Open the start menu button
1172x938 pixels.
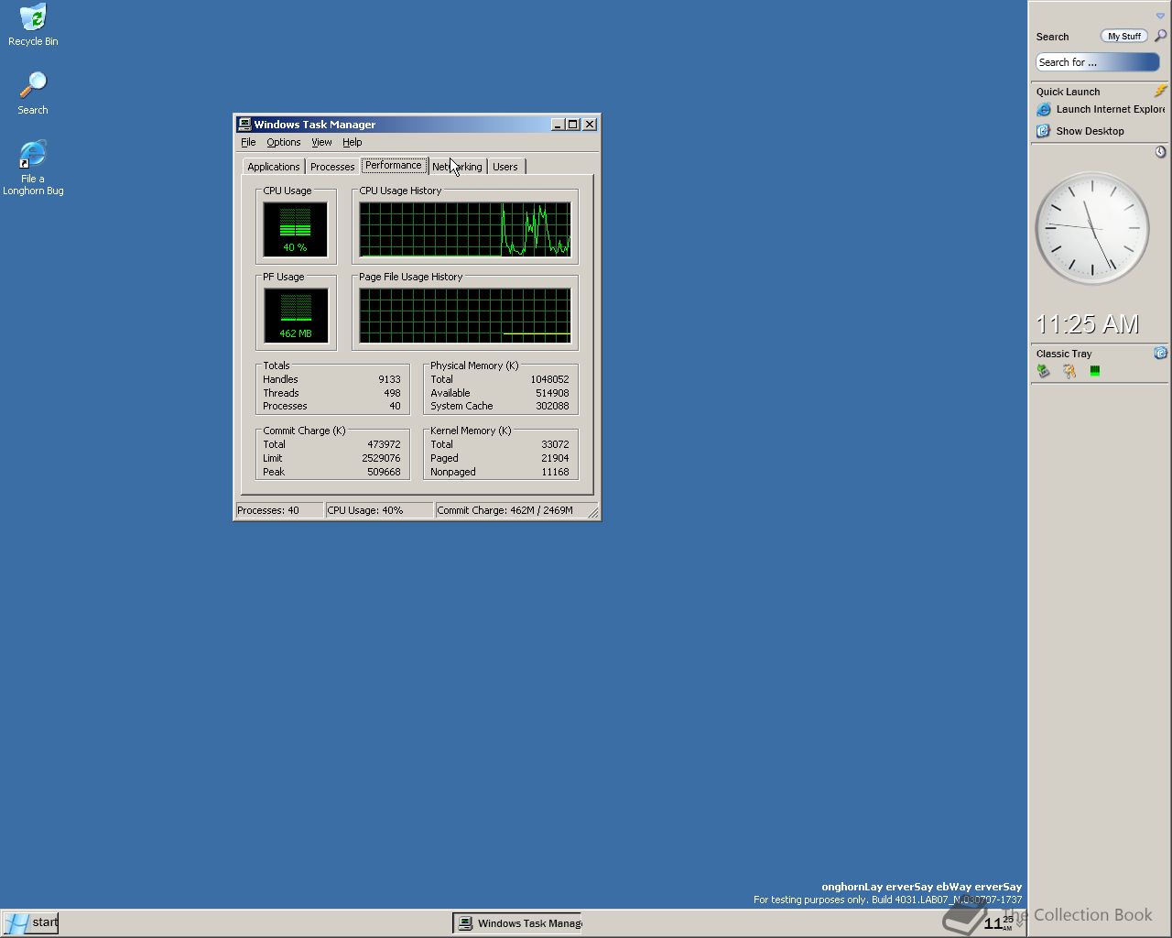(30, 922)
